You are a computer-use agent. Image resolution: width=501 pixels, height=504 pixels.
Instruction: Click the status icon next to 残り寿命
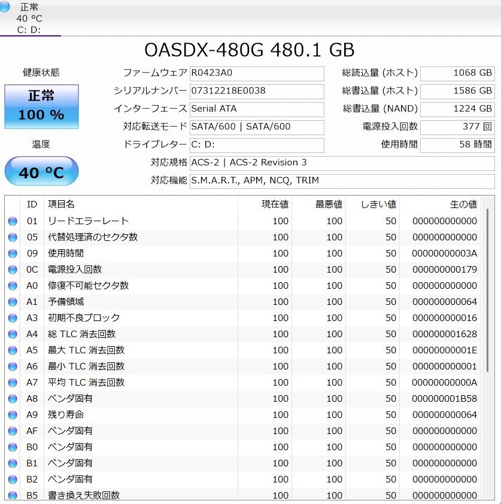click(x=13, y=415)
